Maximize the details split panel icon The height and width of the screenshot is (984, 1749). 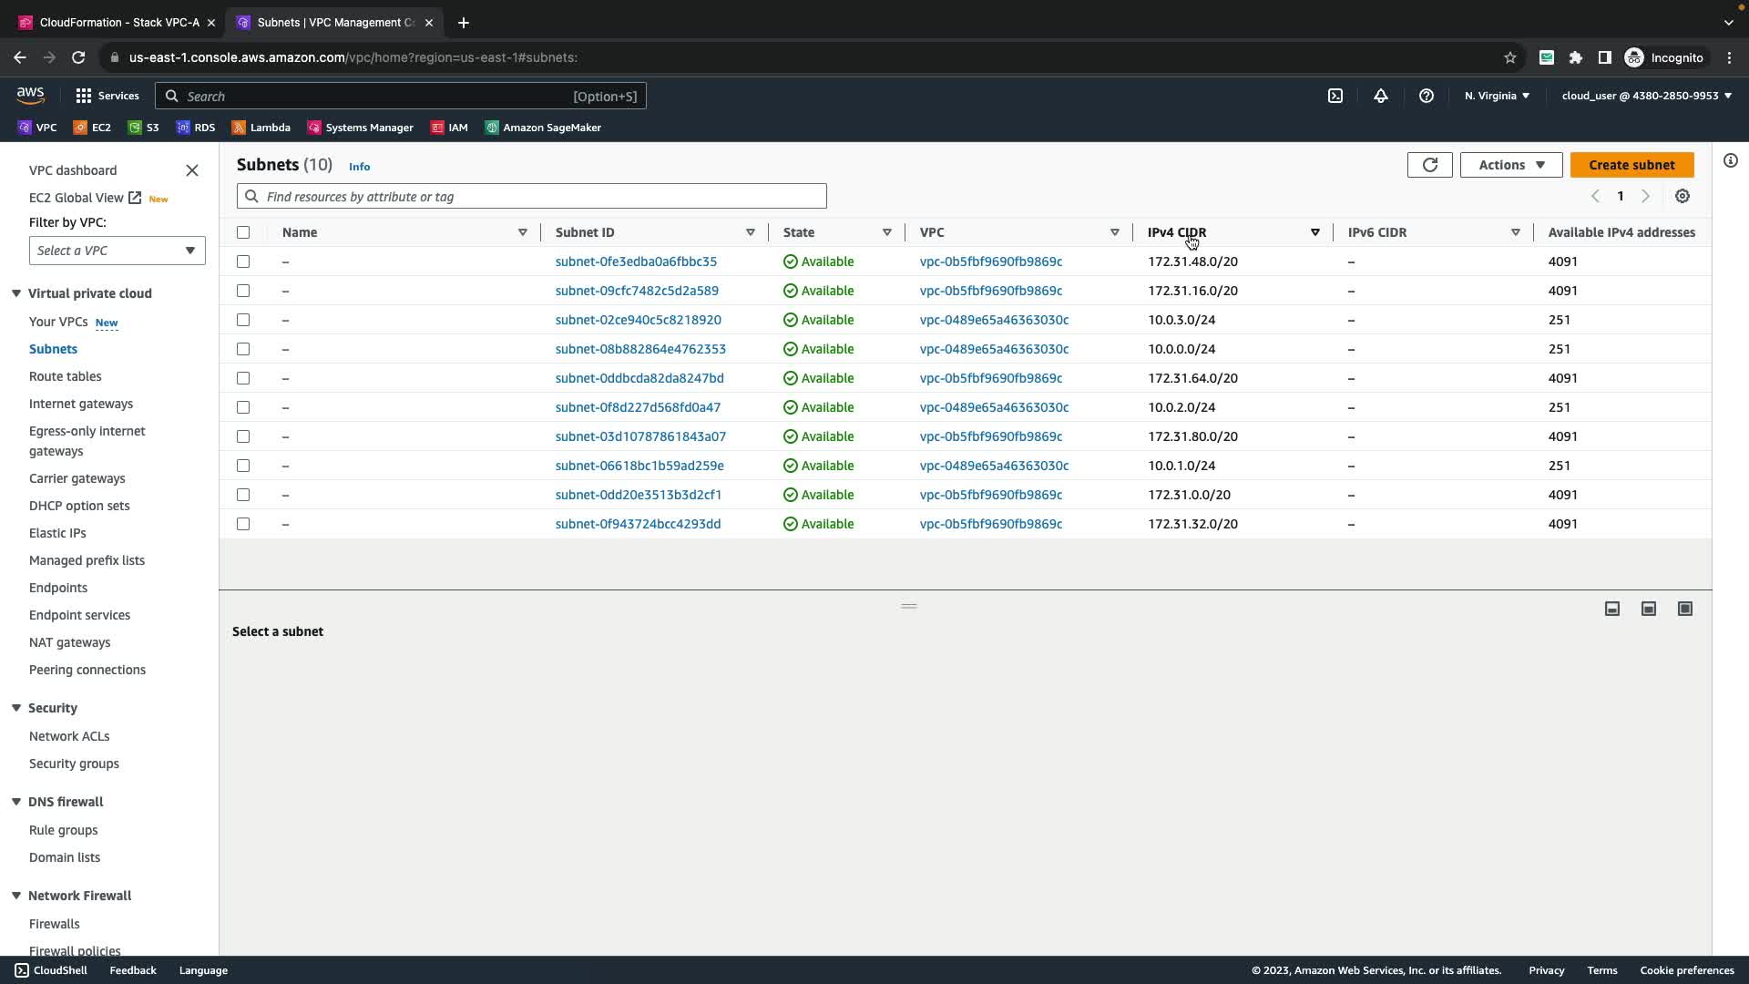point(1684,609)
